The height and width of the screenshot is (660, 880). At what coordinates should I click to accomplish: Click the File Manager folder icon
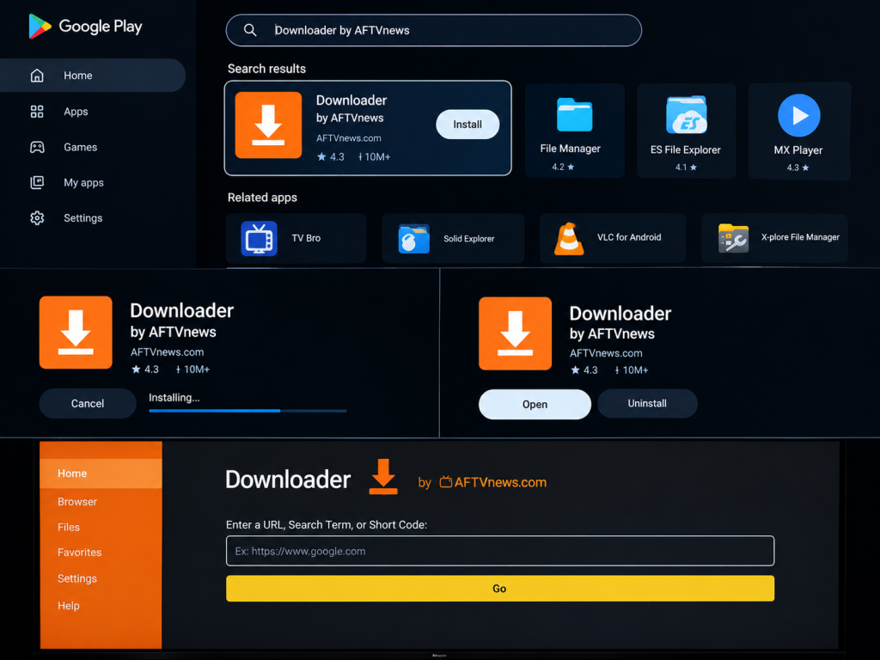(x=574, y=114)
